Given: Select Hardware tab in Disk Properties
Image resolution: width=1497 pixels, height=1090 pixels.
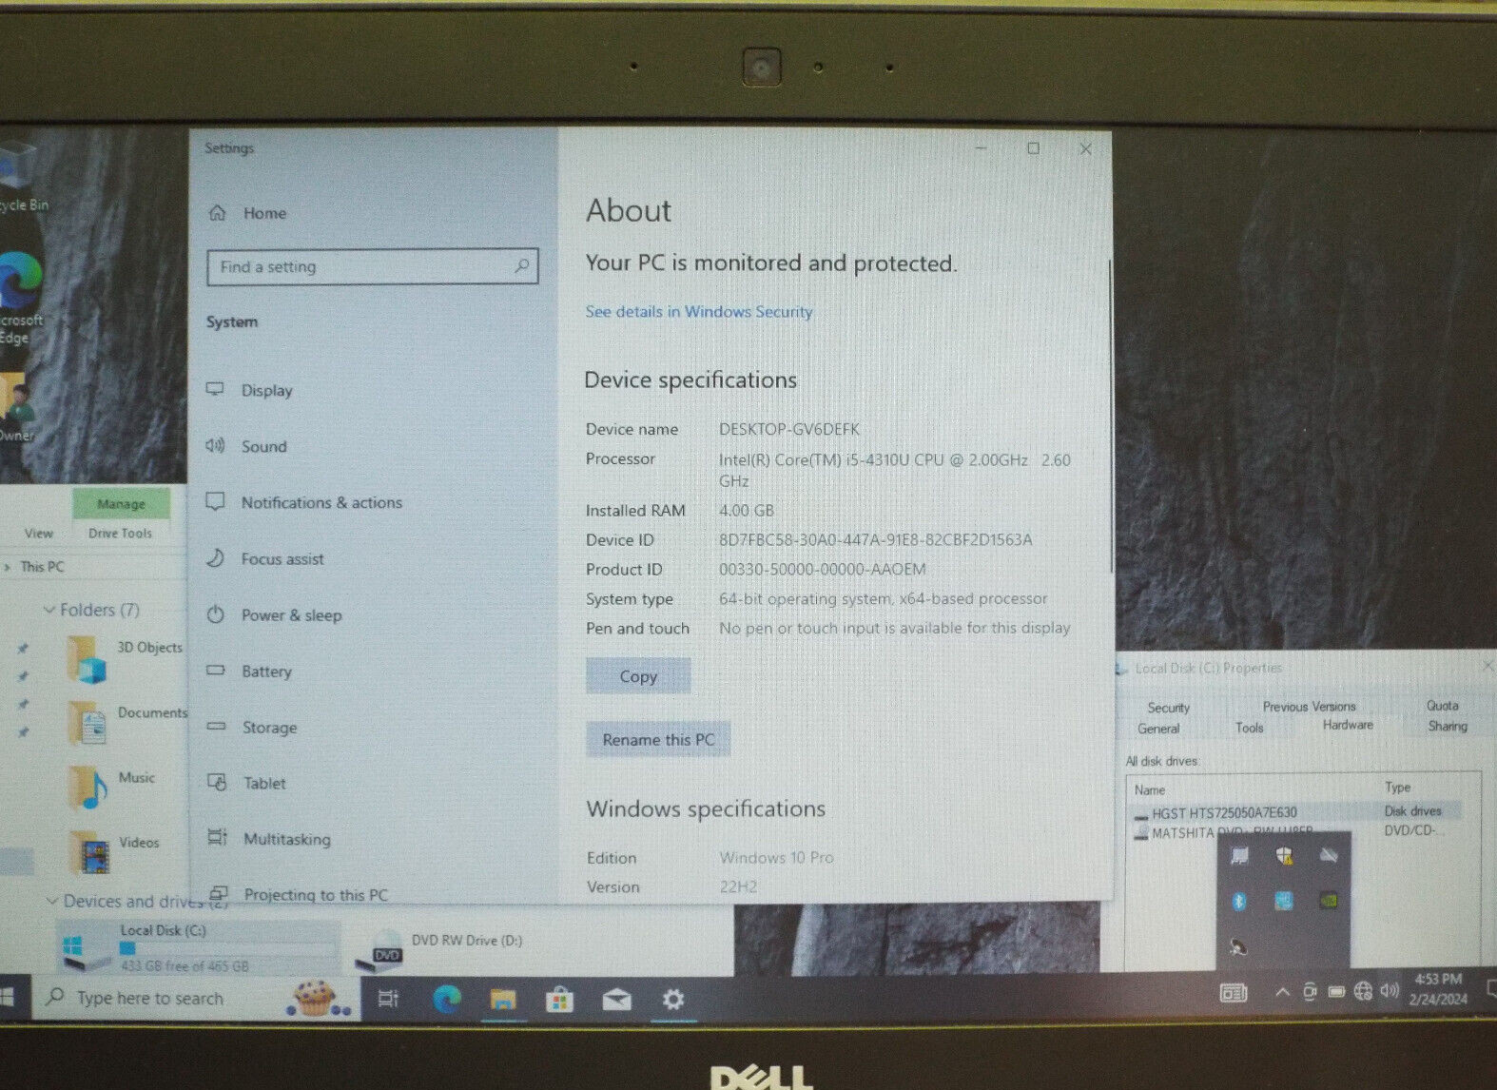Looking at the screenshot, I should (1348, 725).
